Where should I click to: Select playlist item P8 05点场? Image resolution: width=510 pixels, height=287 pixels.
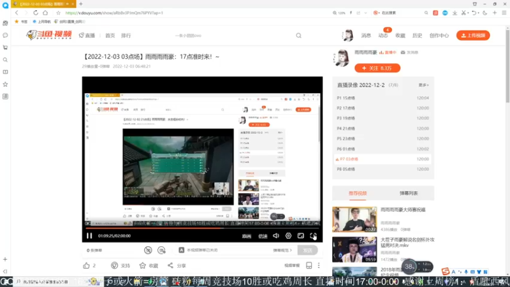(383, 169)
